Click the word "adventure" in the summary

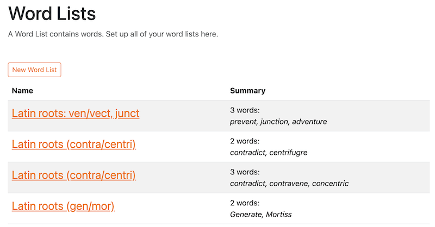point(309,122)
